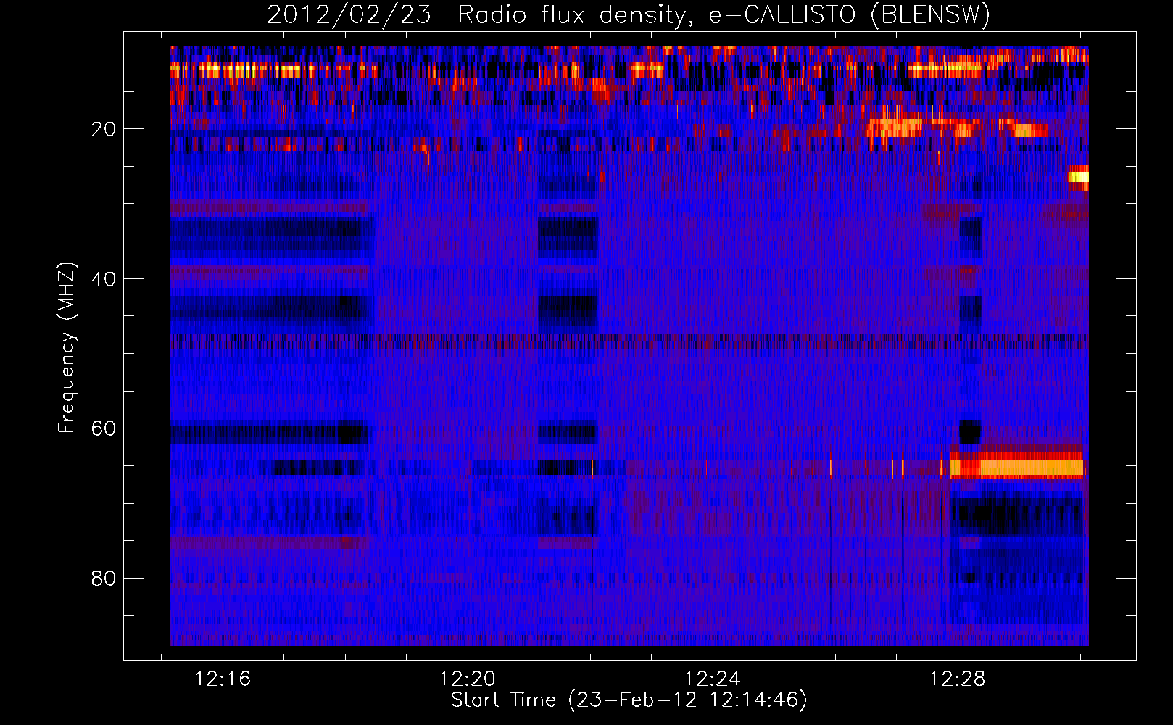1173x725 pixels.
Task: Click the 12:24 time tick label
Action: [713, 679]
